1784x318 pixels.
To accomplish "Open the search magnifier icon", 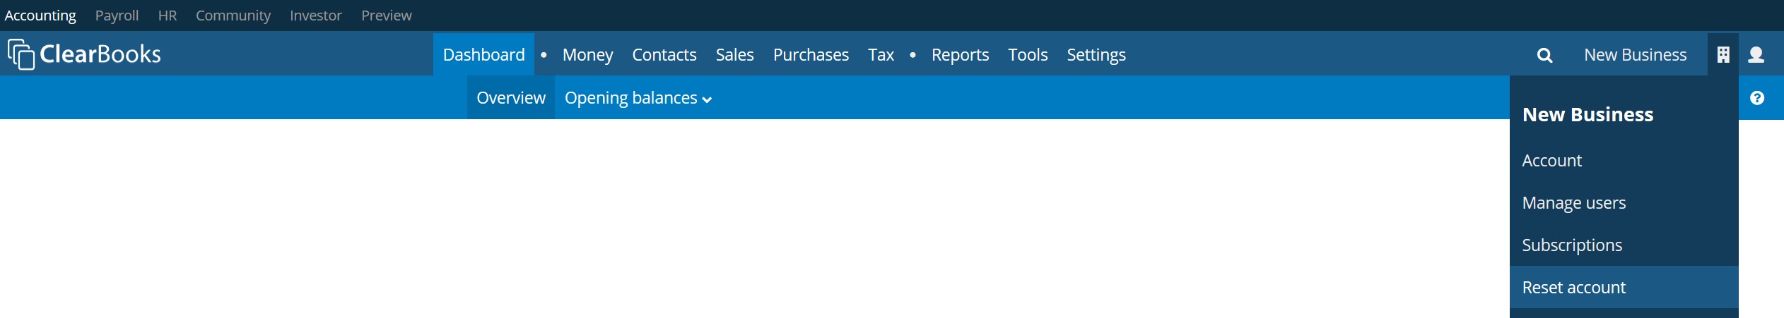I will pos(1544,55).
